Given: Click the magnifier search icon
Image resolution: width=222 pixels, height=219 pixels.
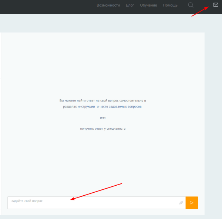Looking at the screenshot, I should point(191,5).
